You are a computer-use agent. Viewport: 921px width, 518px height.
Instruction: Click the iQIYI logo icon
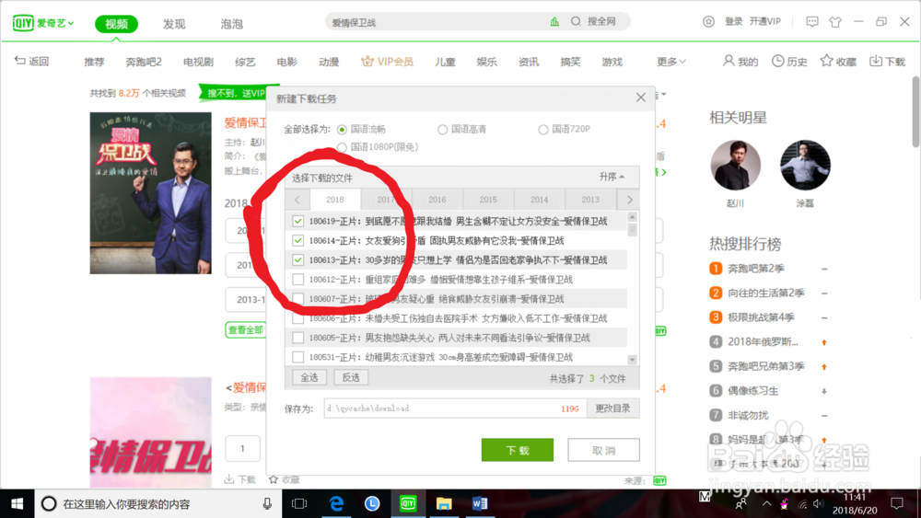tap(24, 23)
